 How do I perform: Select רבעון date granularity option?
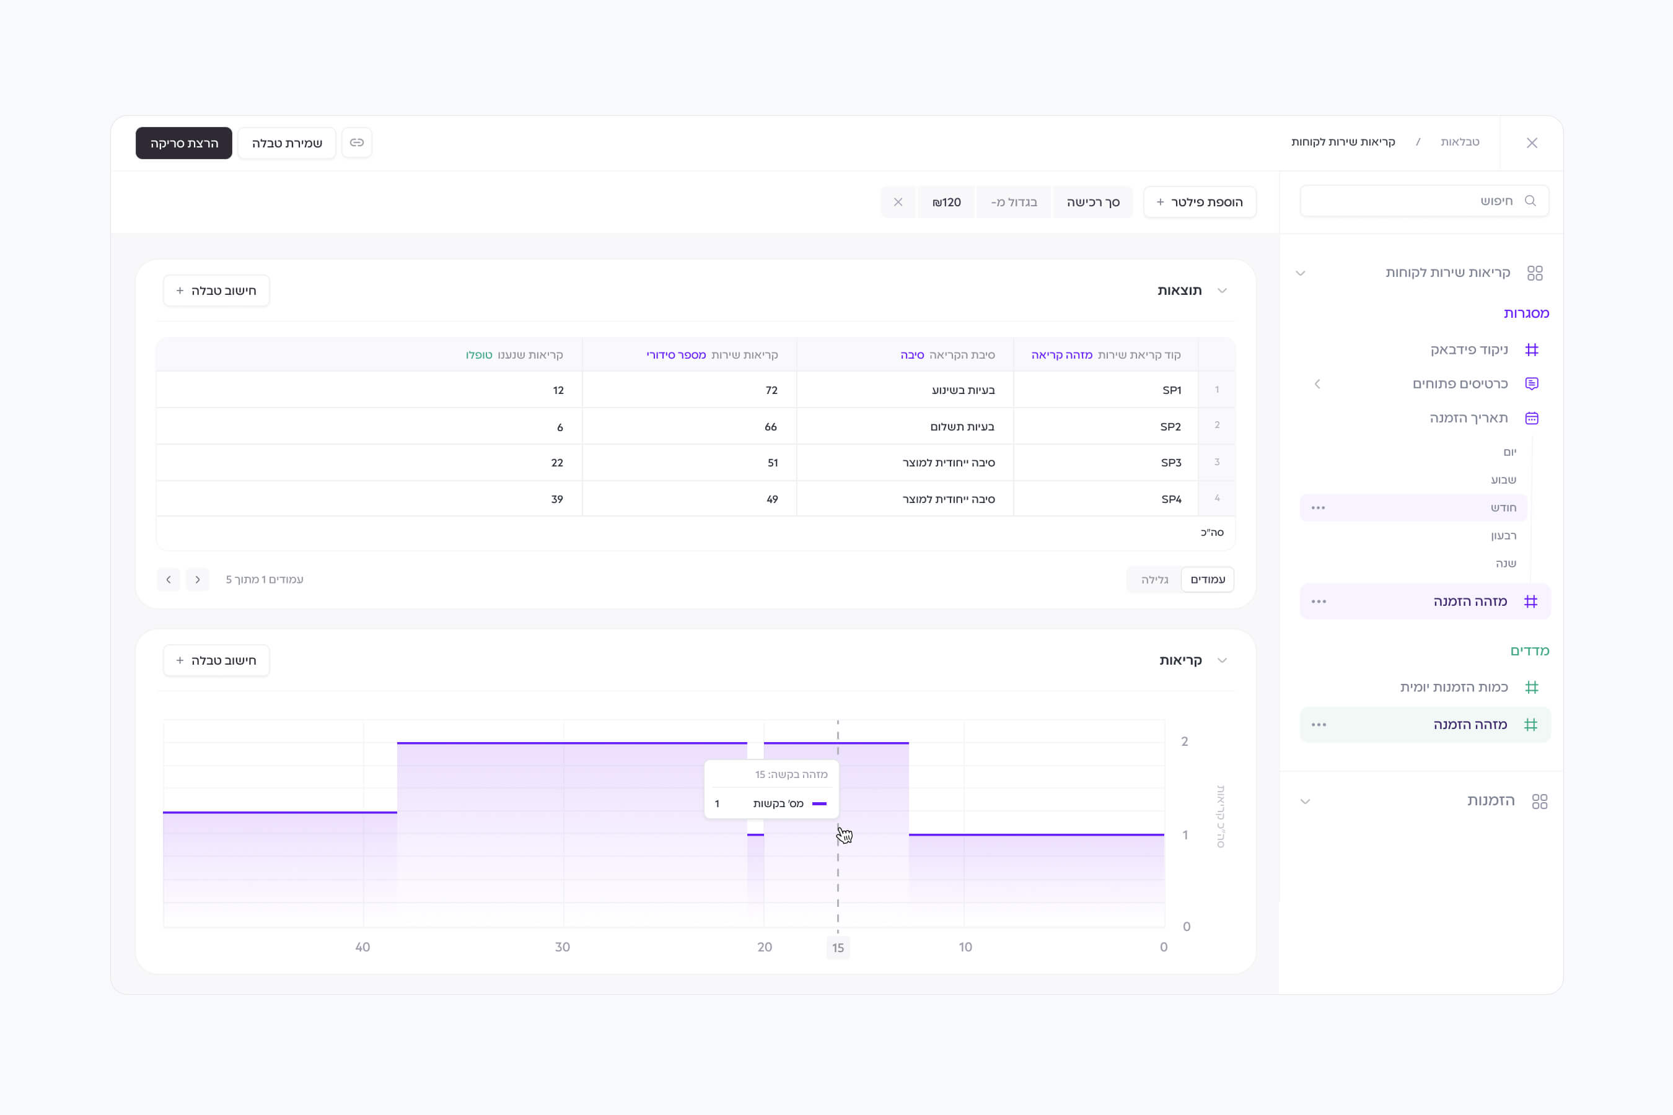coord(1503,535)
